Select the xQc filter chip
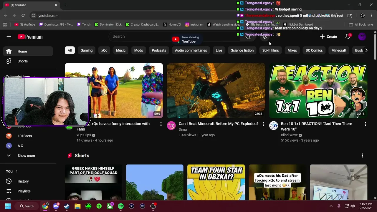 coord(104,50)
